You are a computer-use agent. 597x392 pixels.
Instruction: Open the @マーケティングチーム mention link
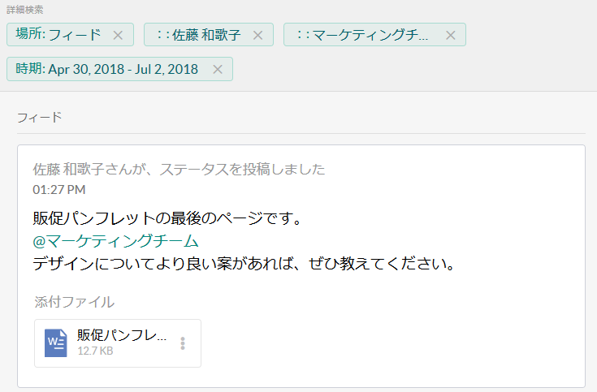pos(116,241)
